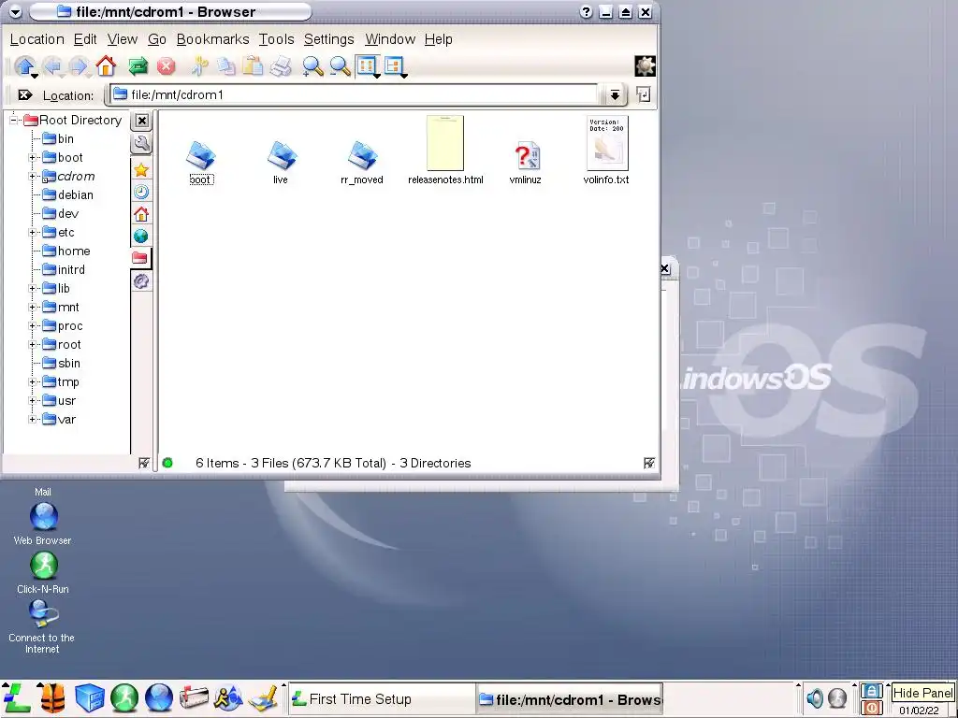Click the green active-view indicator
958x718 pixels.
coord(167,463)
